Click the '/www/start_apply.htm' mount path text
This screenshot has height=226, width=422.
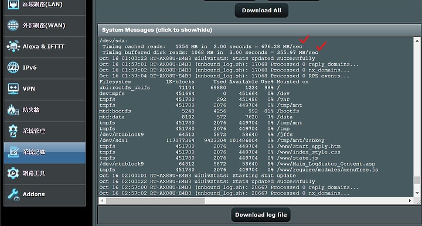(x=309, y=146)
